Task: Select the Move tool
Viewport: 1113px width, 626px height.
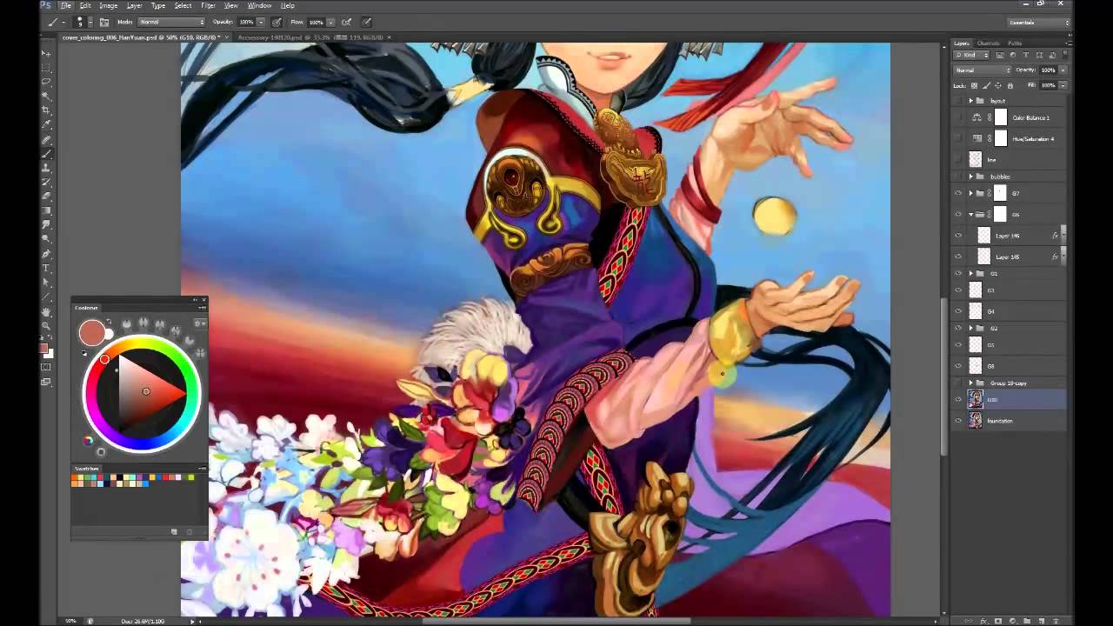Action: pyautogui.click(x=46, y=54)
